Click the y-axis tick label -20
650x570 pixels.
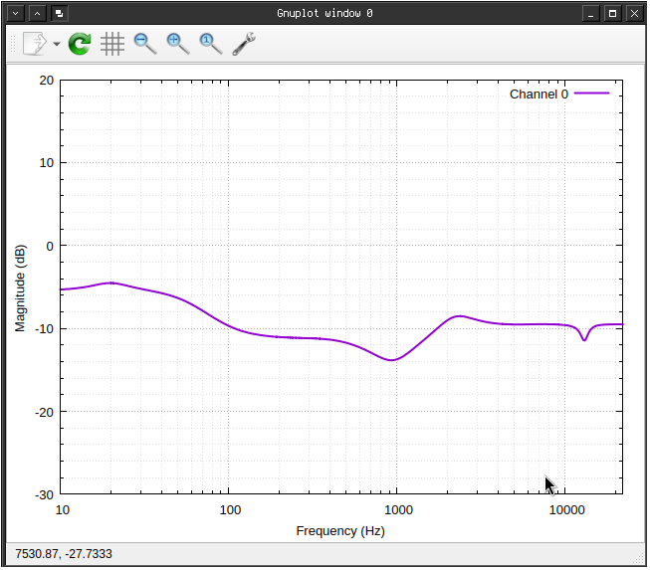(45, 412)
